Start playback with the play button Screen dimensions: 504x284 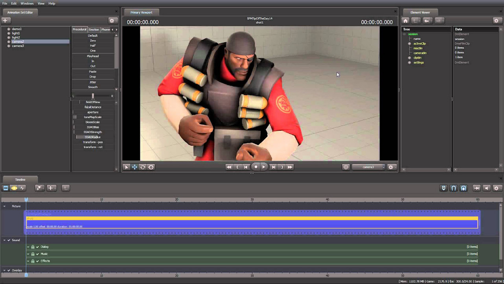point(264,167)
